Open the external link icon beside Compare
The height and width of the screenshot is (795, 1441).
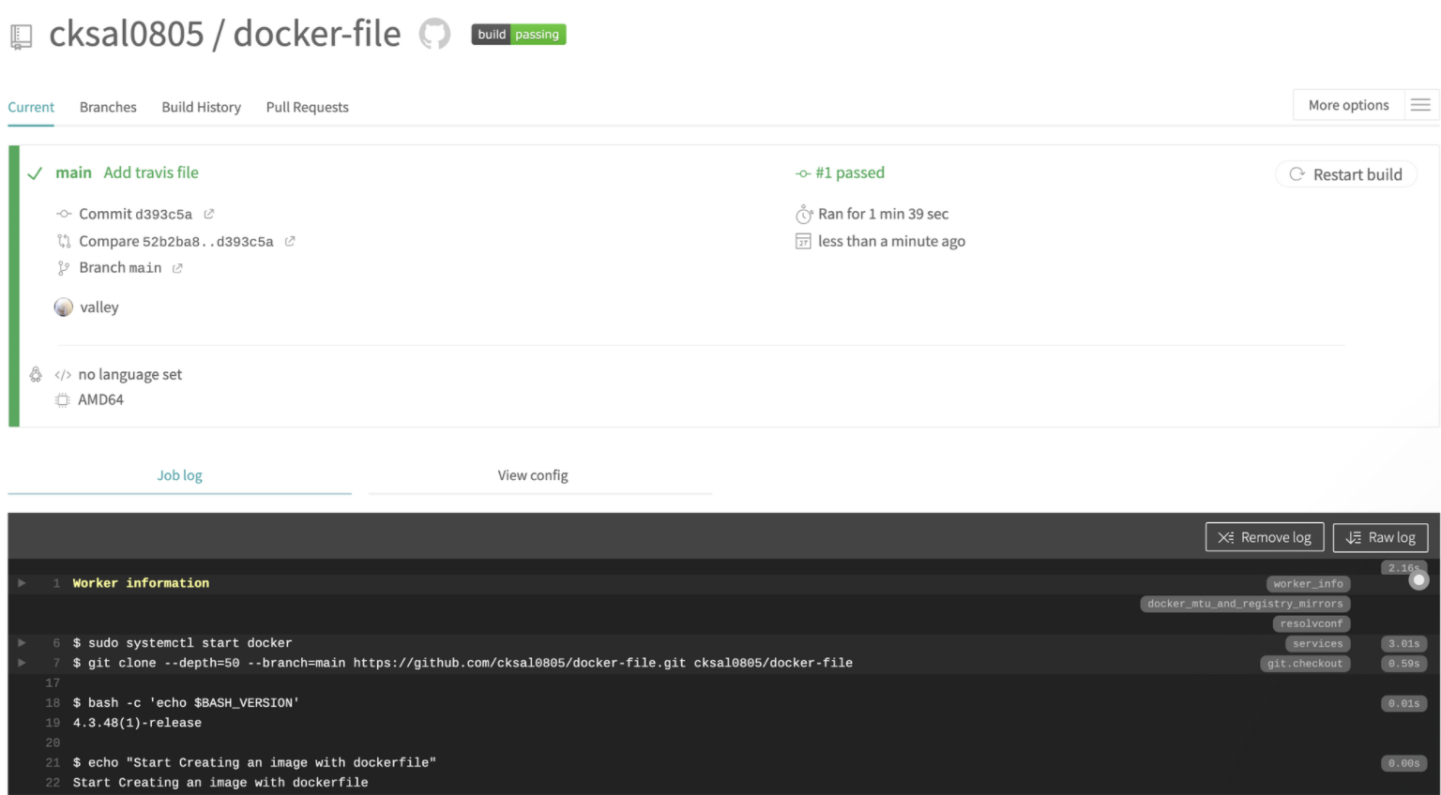point(290,241)
